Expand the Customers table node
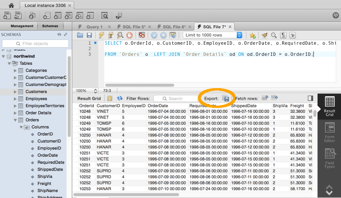 pyautogui.click(x=15, y=92)
